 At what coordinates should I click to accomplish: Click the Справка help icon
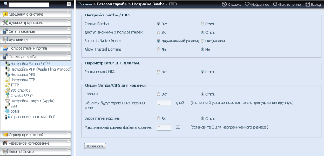pyautogui.click(x=224, y=4)
